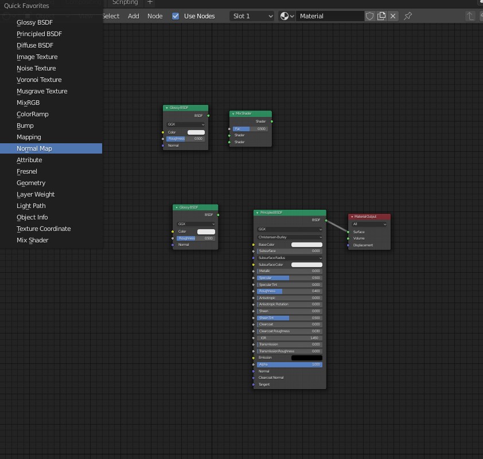Unlink the material with the X icon
Viewport: 483px width, 459px height.
393,16
